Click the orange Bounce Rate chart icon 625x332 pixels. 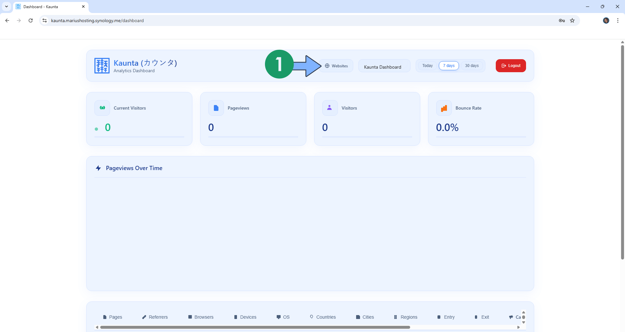tap(444, 108)
